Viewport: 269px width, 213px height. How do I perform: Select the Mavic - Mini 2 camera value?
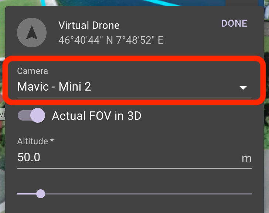(54, 86)
